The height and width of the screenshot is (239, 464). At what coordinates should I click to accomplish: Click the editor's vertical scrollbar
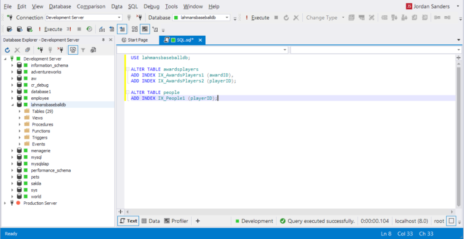click(x=459, y=136)
